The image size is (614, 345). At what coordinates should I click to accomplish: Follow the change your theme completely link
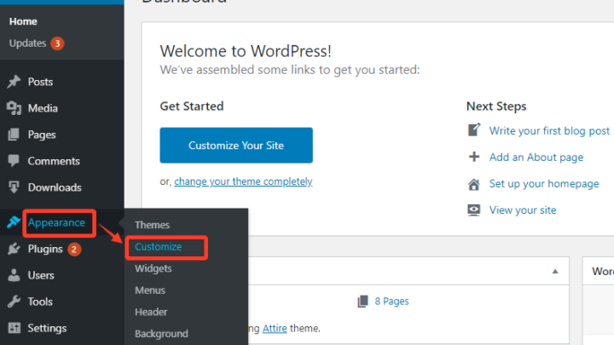[x=243, y=181]
